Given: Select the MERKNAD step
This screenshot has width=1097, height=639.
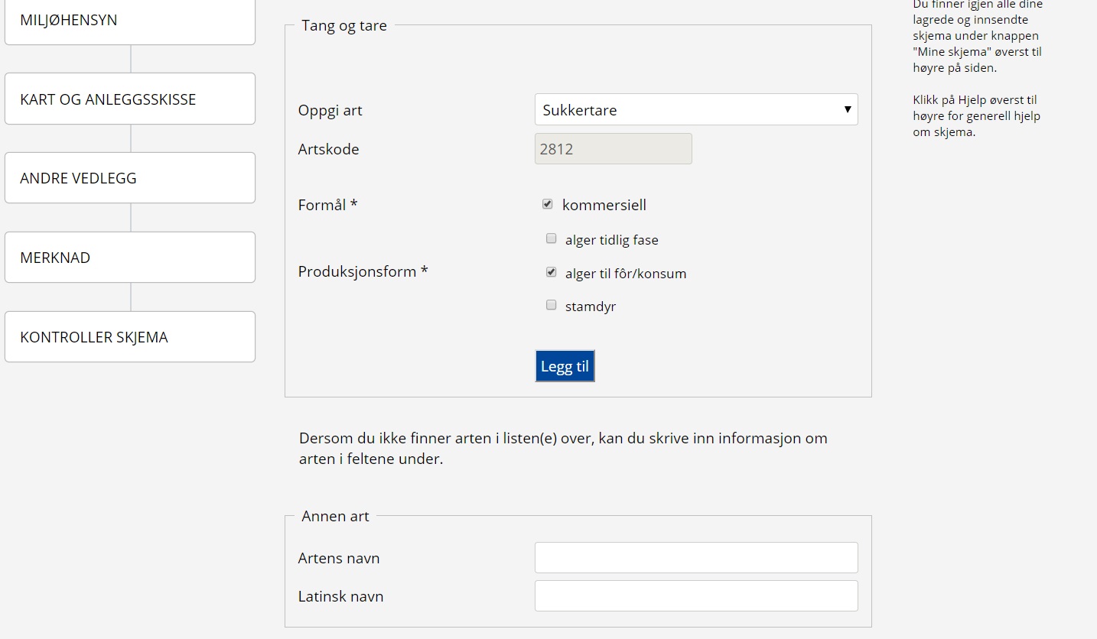Looking at the screenshot, I should (x=129, y=258).
